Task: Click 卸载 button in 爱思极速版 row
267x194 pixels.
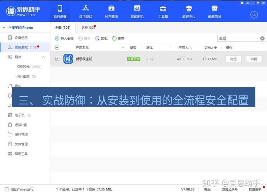Action: pyautogui.click(x=254, y=59)
